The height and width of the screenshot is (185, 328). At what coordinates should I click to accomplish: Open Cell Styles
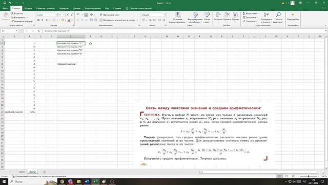click(207, 17)
